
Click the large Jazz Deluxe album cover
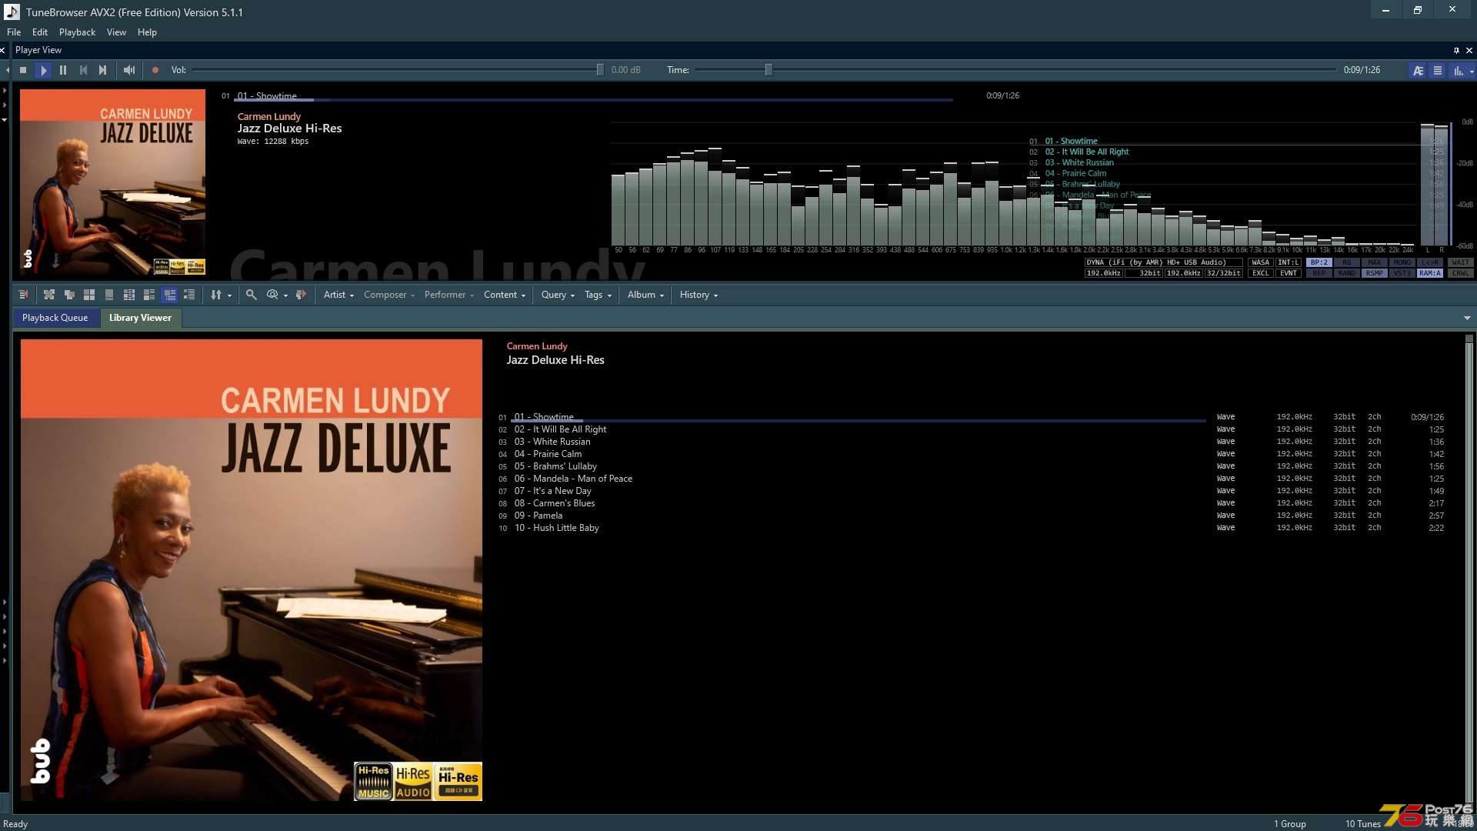[x=252, y=570]
